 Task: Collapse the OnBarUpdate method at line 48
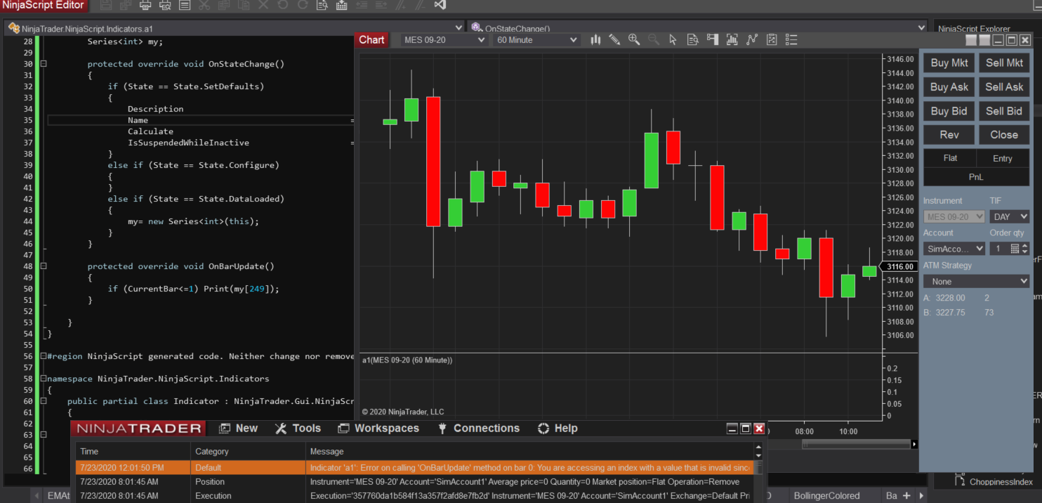point(44,266)
